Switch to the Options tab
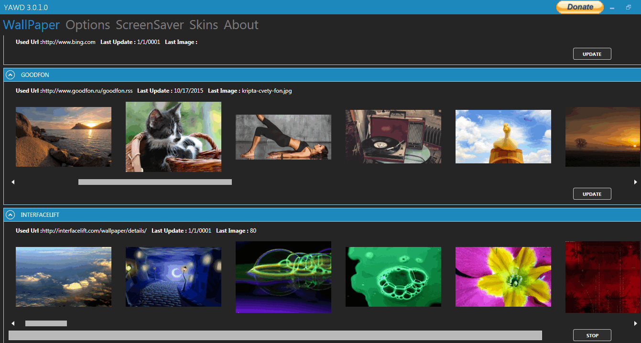Screen dimensions: 641x343 [x=88, y=25]
